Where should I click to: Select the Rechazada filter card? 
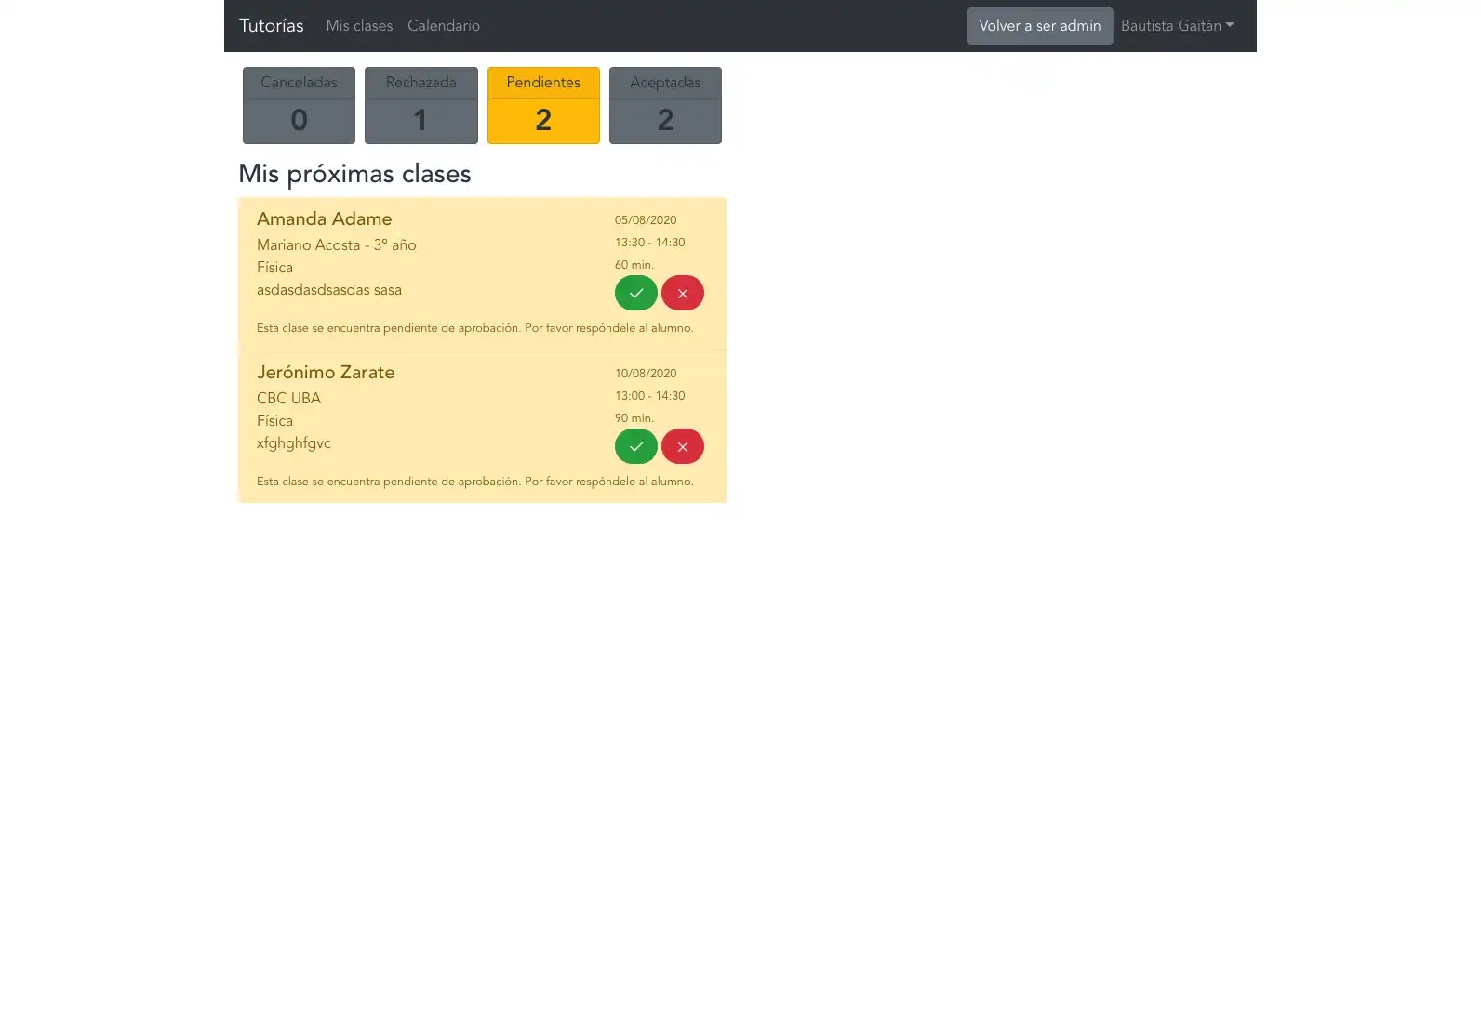[420, 105]
